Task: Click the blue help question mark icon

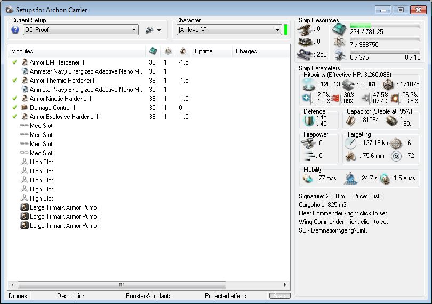Action: [15, 30]
